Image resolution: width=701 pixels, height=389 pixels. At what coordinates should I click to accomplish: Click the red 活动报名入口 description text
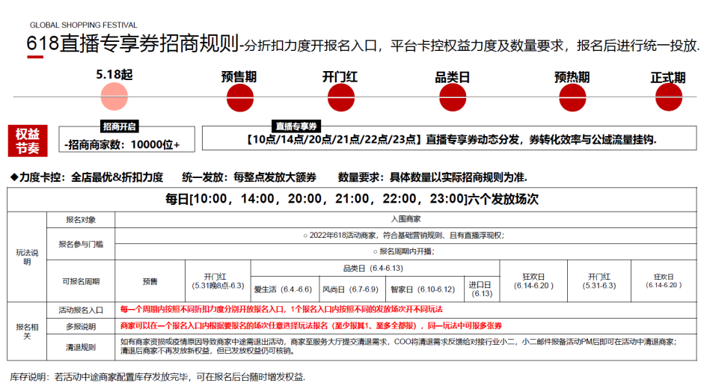pos(281,310)
